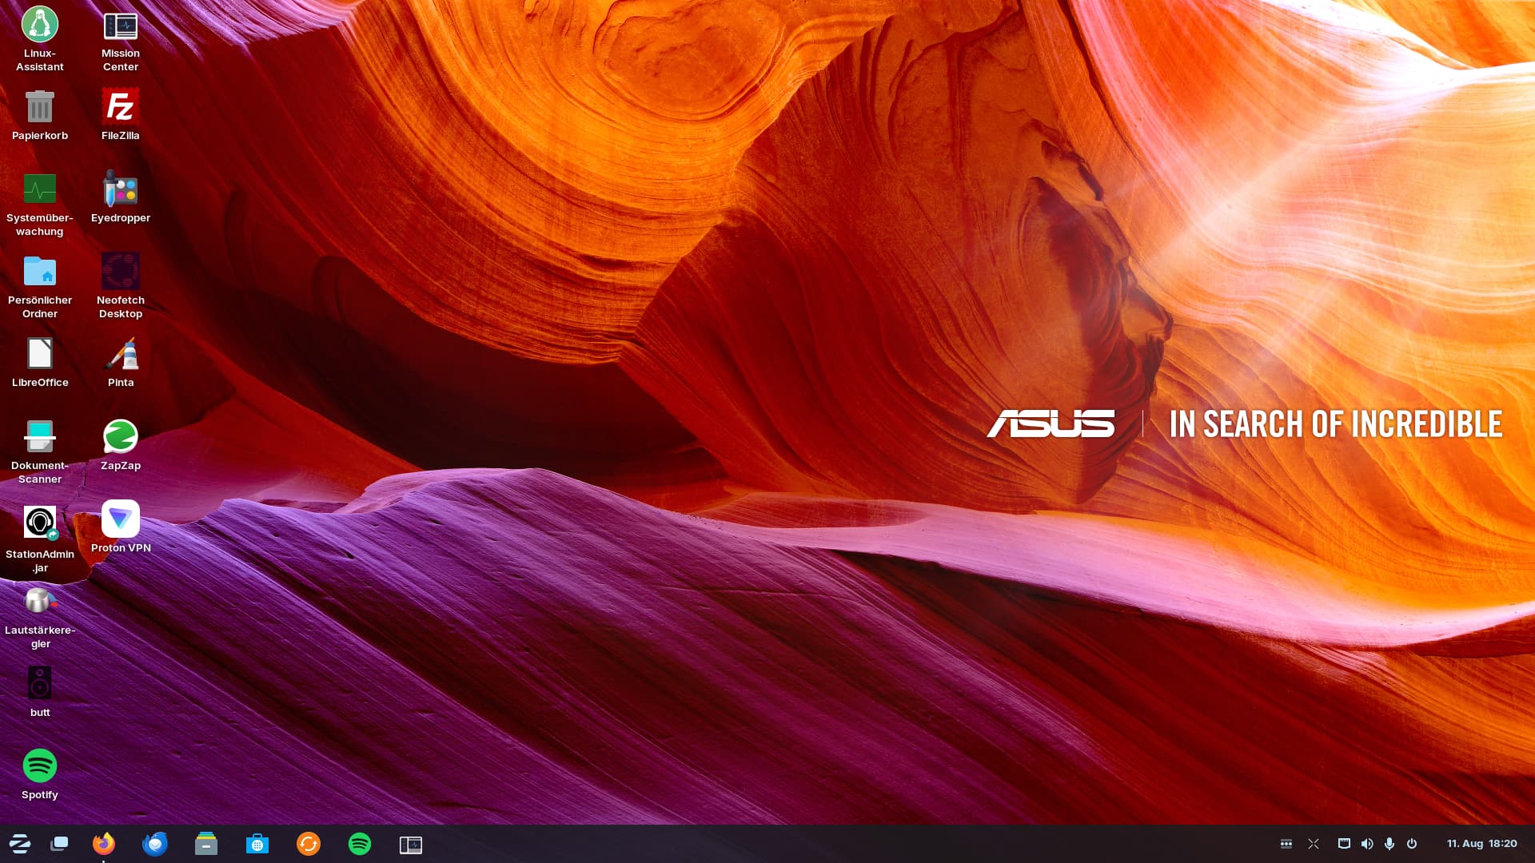Open Spotify from the taskbar
Image resolution: width=1535 pixels, height=863 pixels.
(360, 844)
